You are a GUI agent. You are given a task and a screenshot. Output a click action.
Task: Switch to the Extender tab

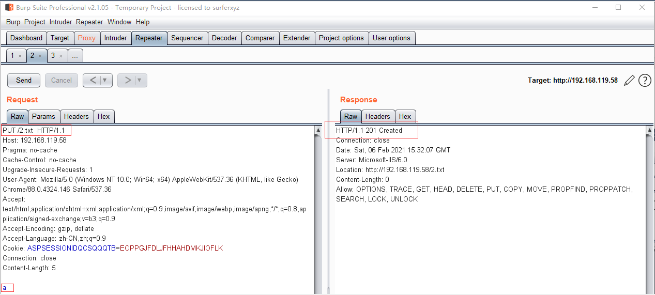[297, 38]
